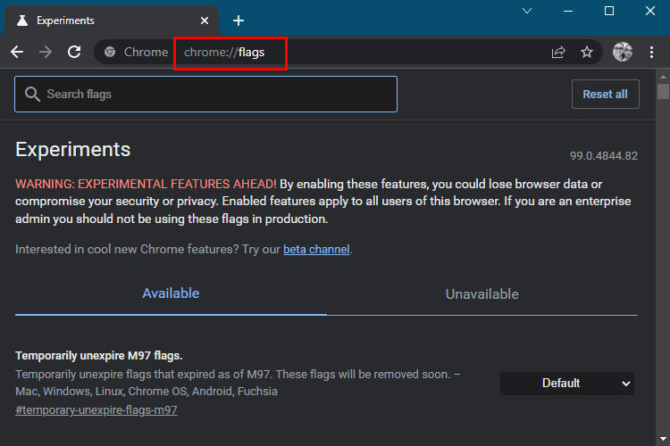This screenshot has width=670, height=446.
Task: Switch to the Unavailable tab
Action: (x=482, y=294)
